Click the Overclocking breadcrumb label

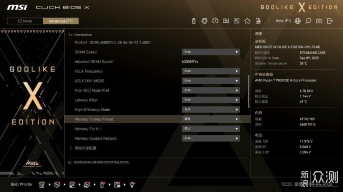coord(83,35)
